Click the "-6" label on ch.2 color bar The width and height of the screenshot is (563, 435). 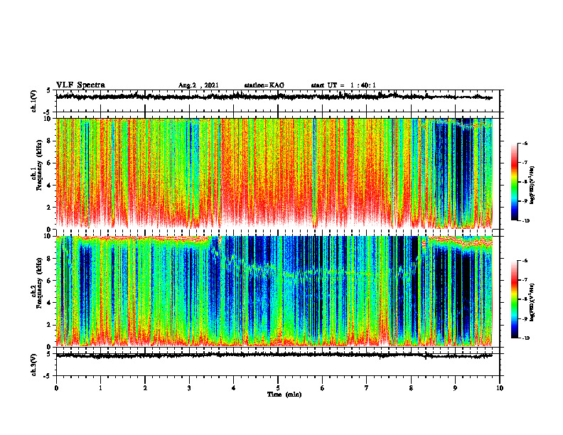(525, 261)
